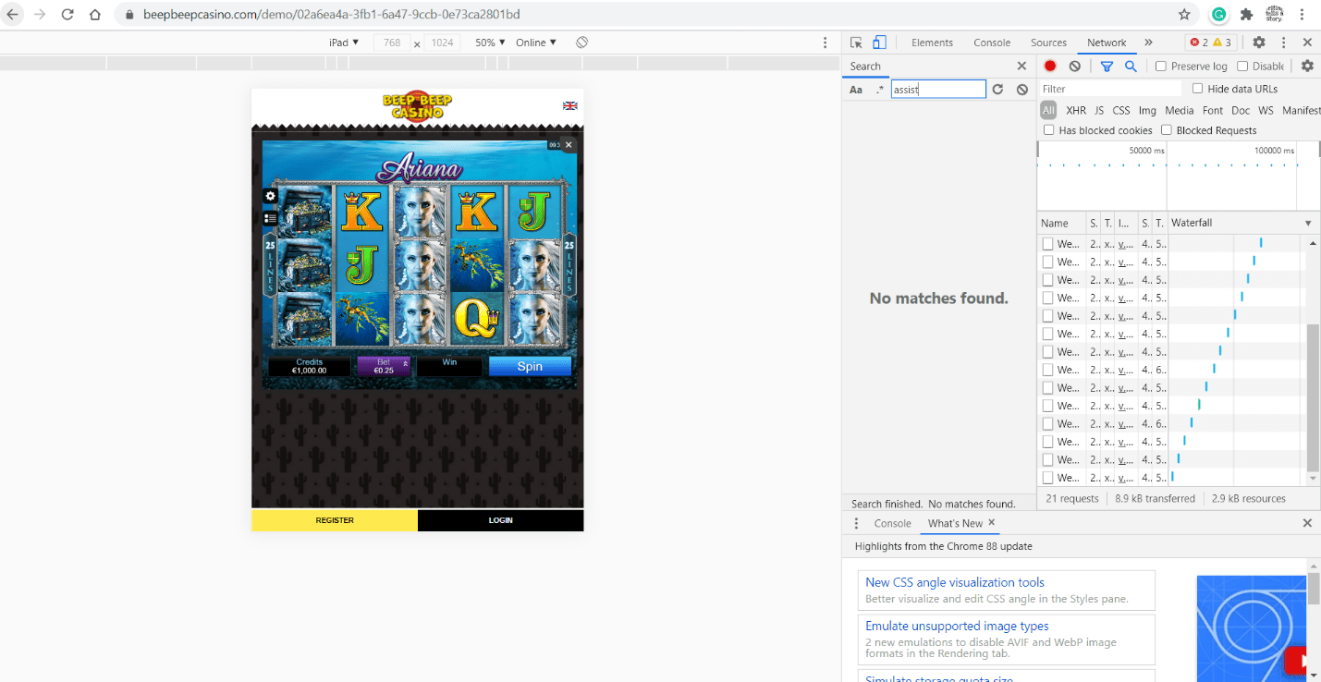Filter requests by CSS type

click(1121, 110)
